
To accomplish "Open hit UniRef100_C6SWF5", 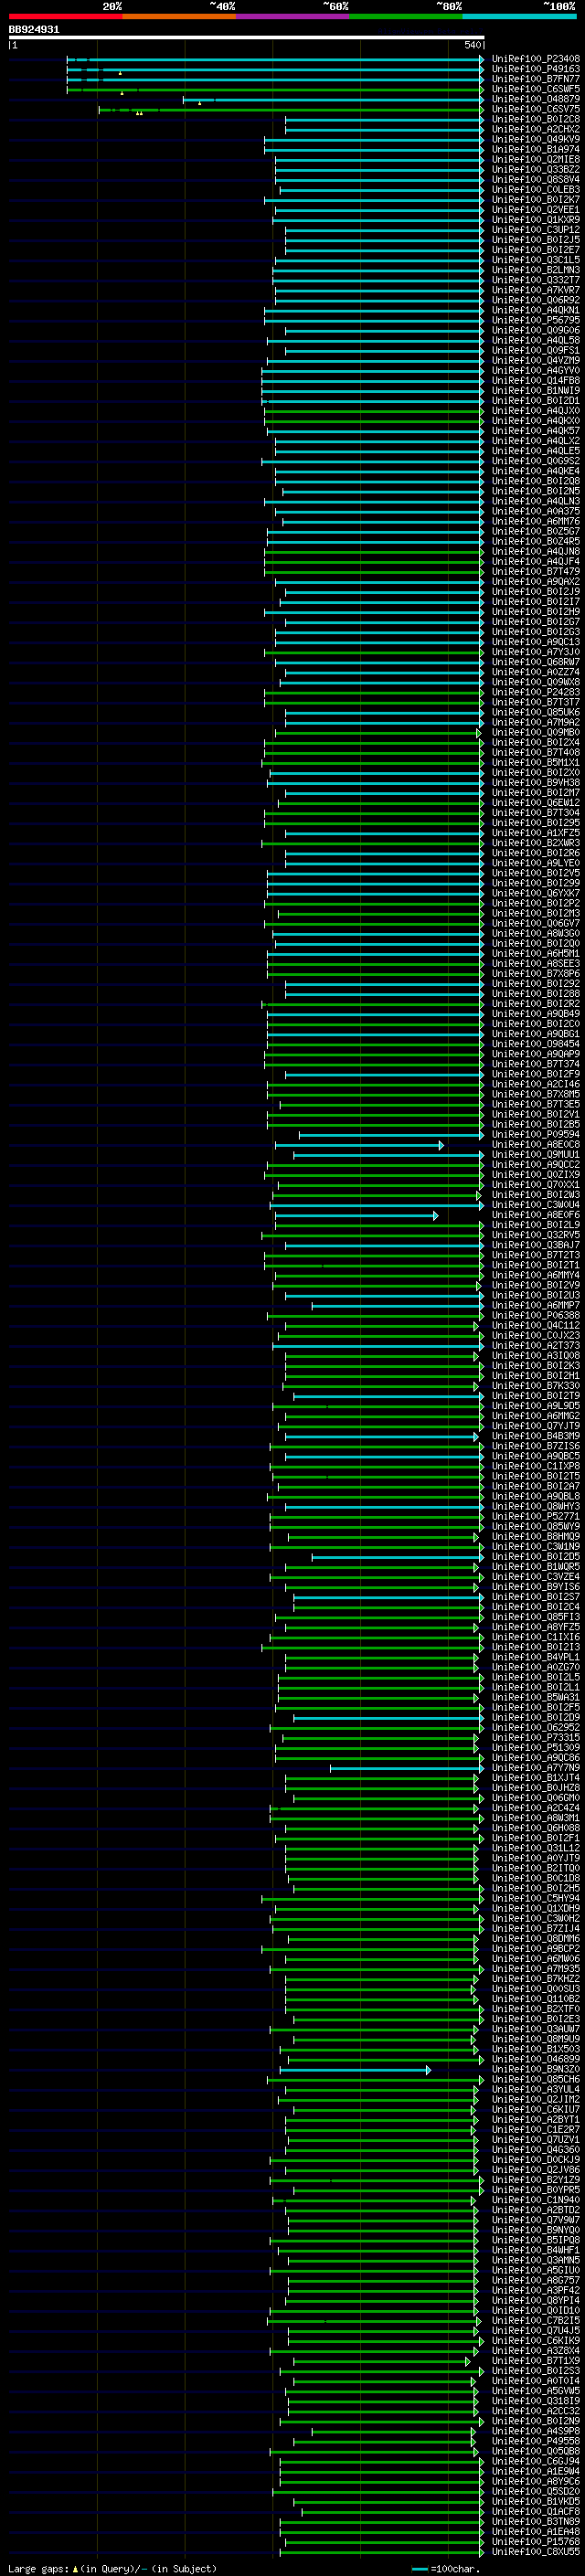I will (x=536, y=89).
